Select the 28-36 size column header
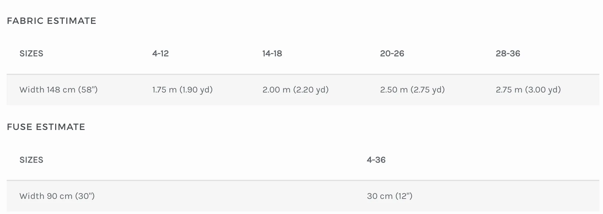 click(x=508, y=53)
